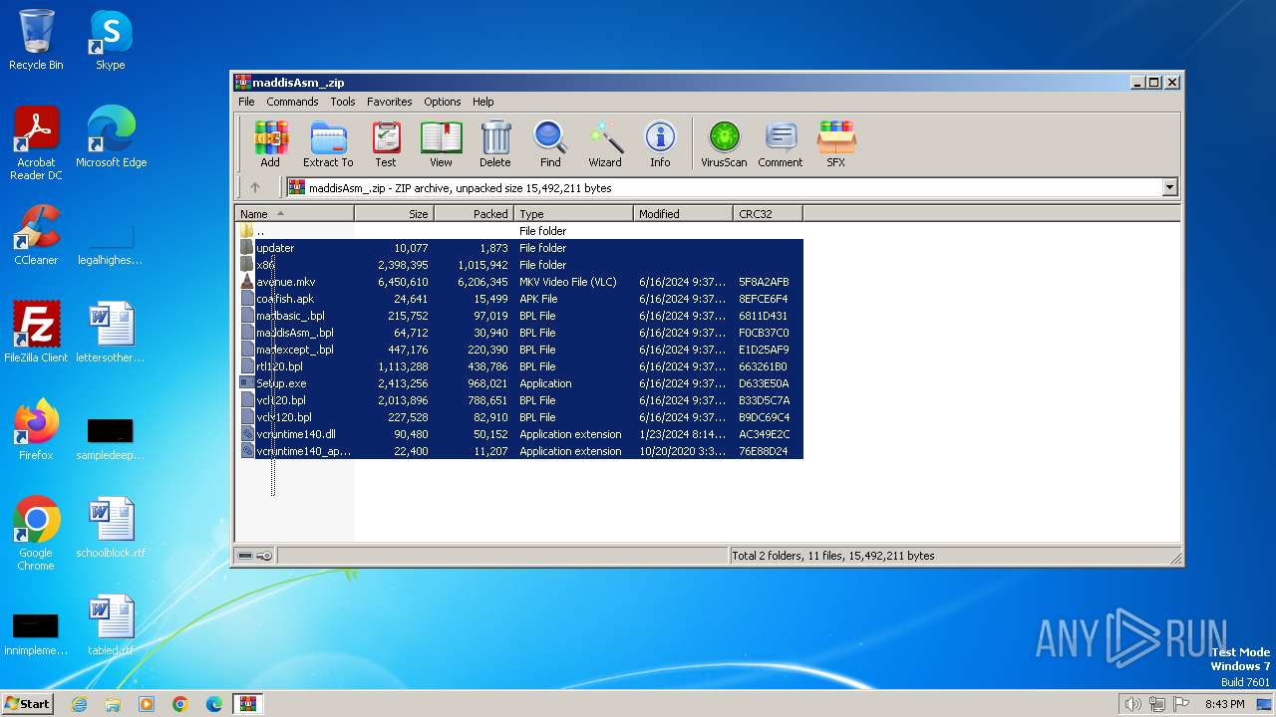Open the Tools menu
This screenshot has height=717, width=1276.
[x=343, y=102]
